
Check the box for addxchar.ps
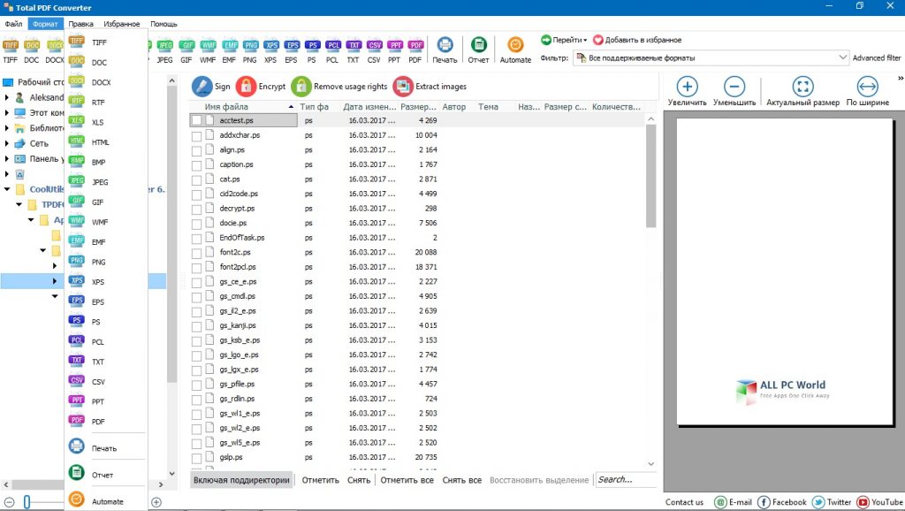tap(197, 135)
